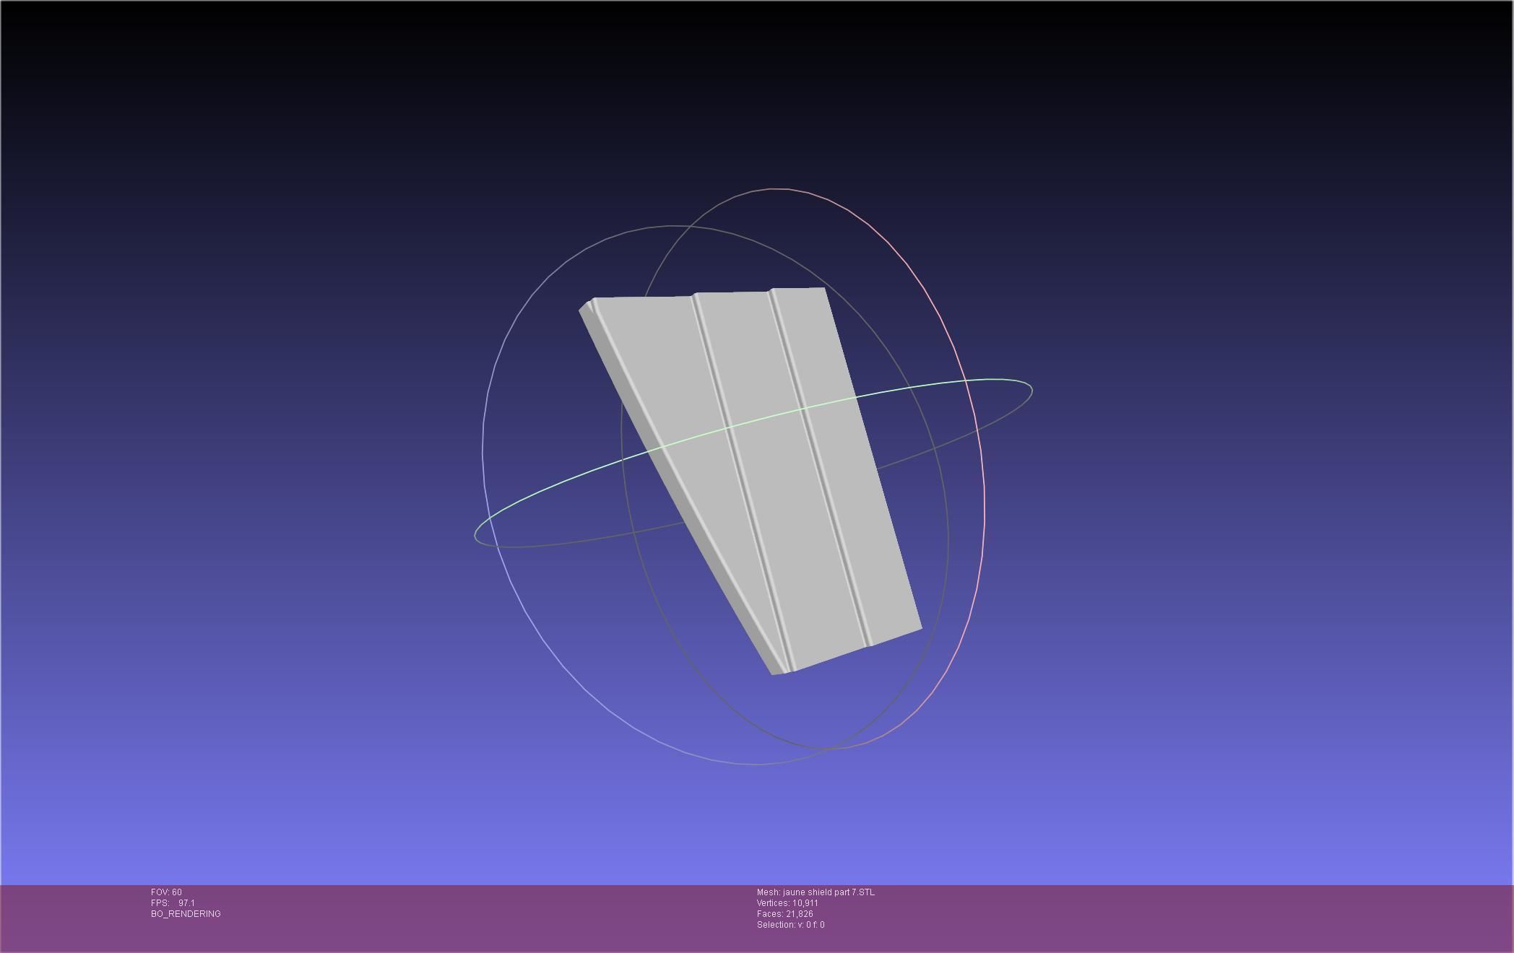The image size is (1514, 953).
Task: Click the BO_RENDERING status label
Action: (x=186, y=914)
